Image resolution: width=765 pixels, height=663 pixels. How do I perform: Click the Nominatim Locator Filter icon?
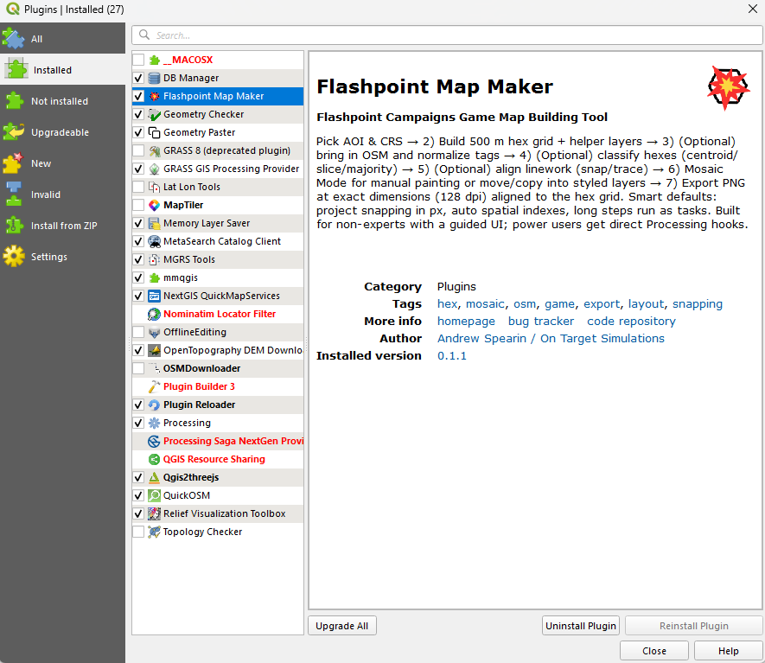click(x=154, y=314)
